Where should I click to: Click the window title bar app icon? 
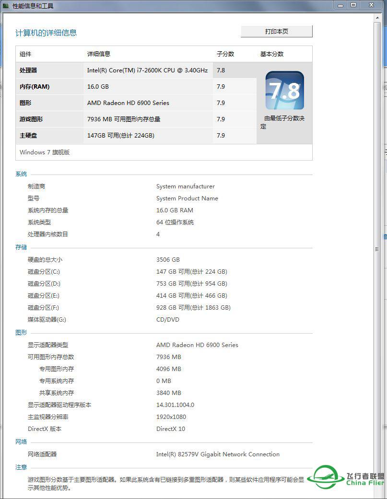click(x=6, y=6)
